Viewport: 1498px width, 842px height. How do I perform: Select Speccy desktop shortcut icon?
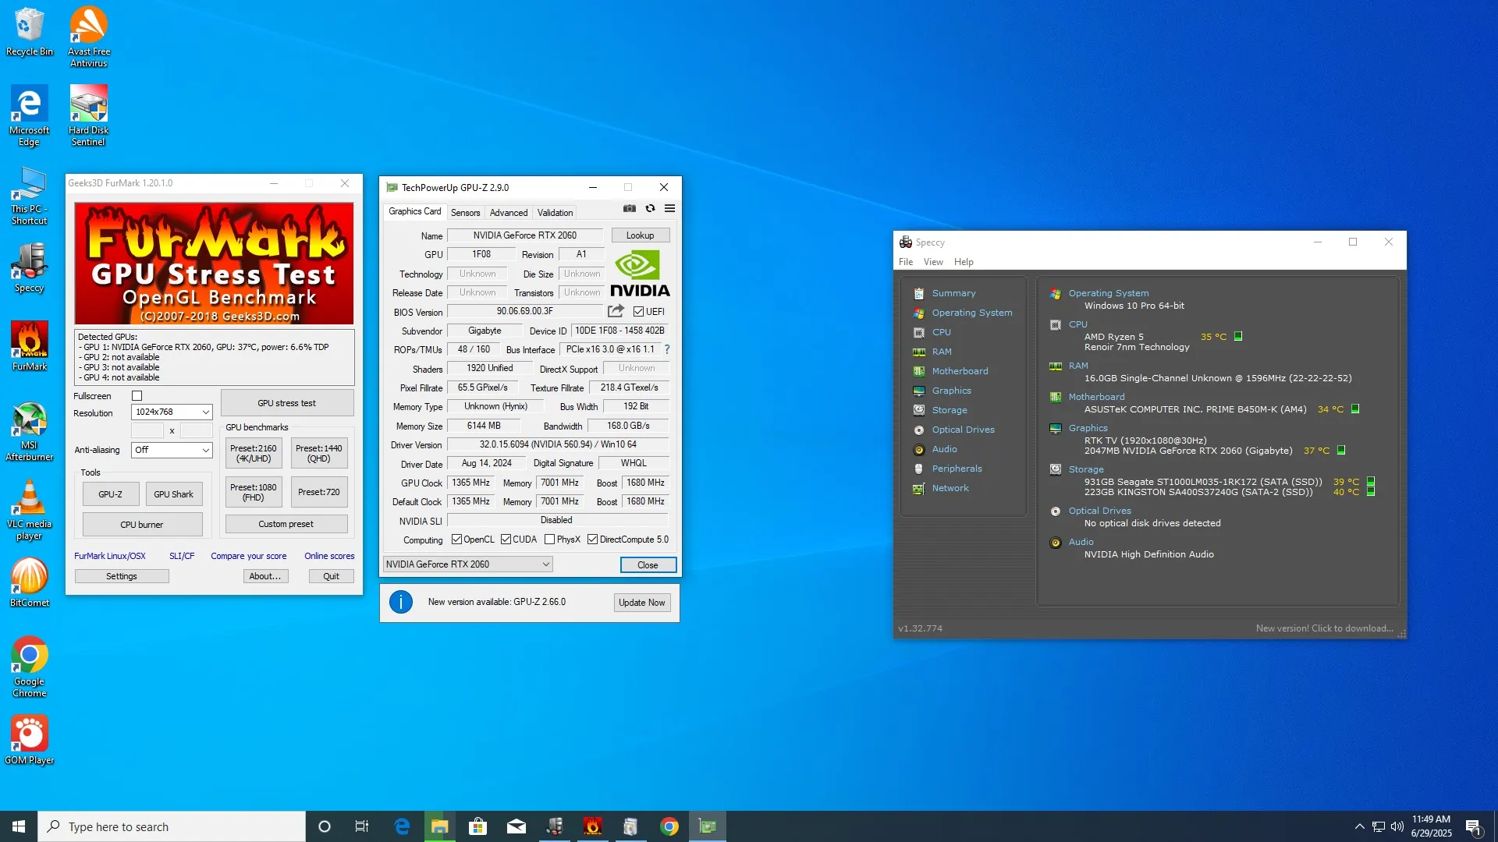(x=30, y=267)
